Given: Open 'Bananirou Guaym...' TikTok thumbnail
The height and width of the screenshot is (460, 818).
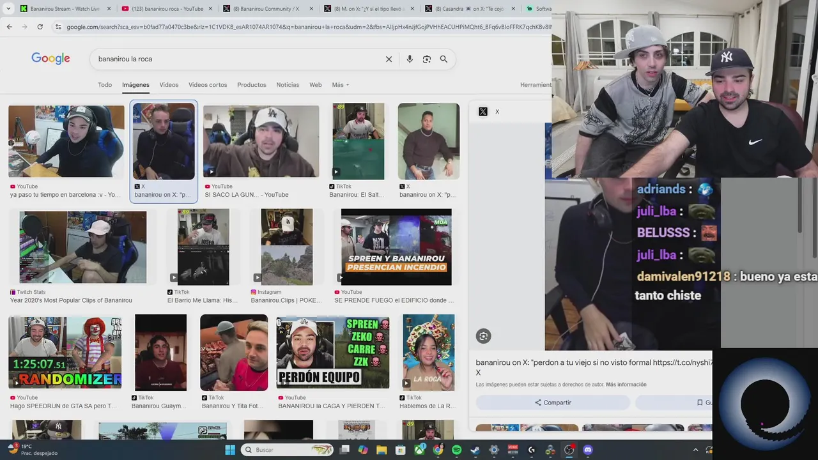Looking at the screenshot, I should [160, 353].
